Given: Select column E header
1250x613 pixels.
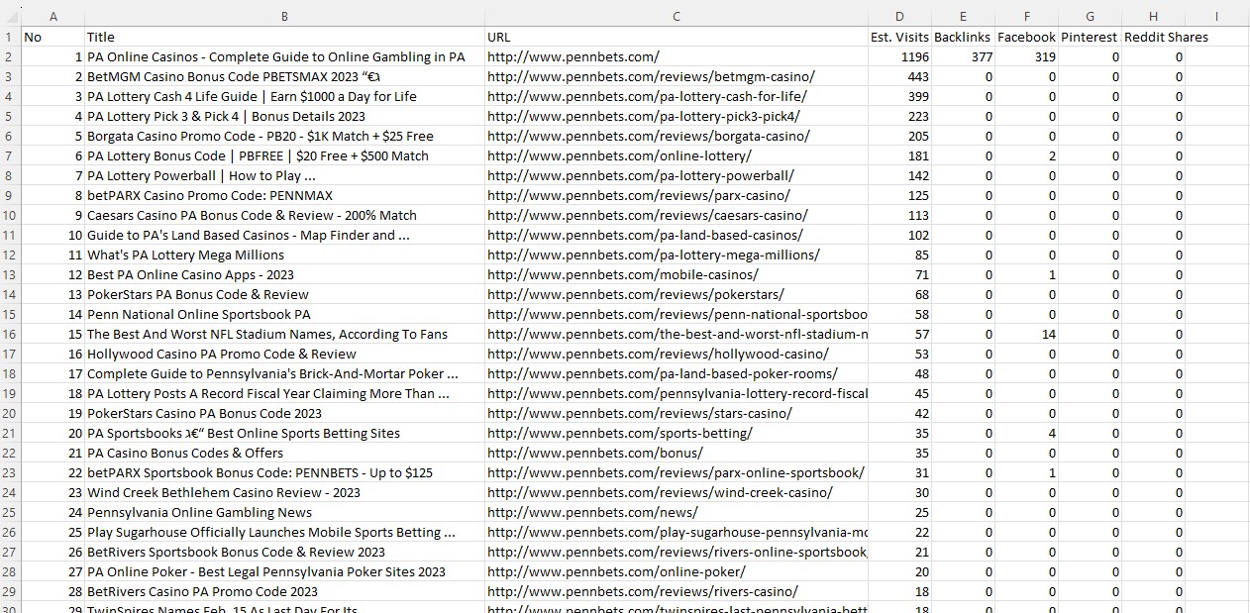Looking at the screenshot, I should point(963,17).
